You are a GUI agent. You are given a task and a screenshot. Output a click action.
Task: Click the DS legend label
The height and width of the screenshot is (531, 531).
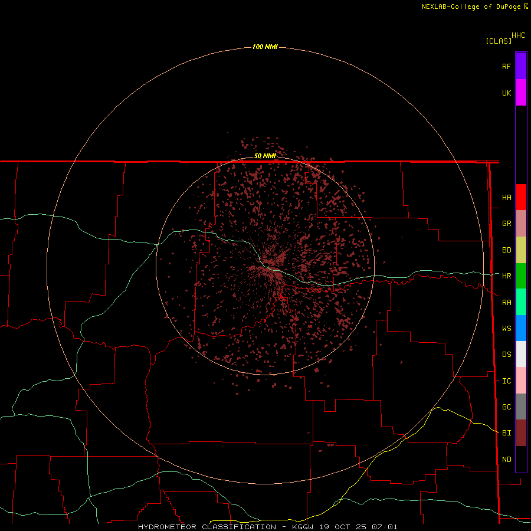pos(506,355)
